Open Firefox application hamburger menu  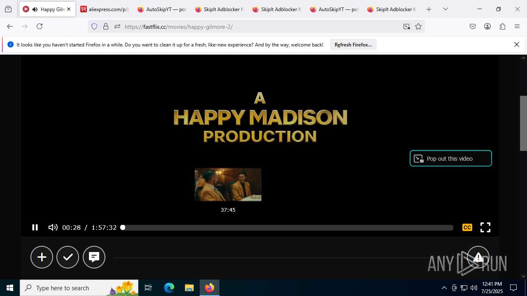[x=517, y=26]
